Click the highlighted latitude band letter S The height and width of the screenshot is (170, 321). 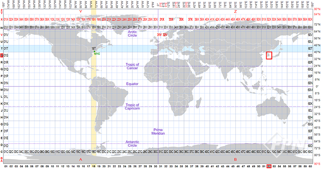pyautogui.click(x=2, y=55)
